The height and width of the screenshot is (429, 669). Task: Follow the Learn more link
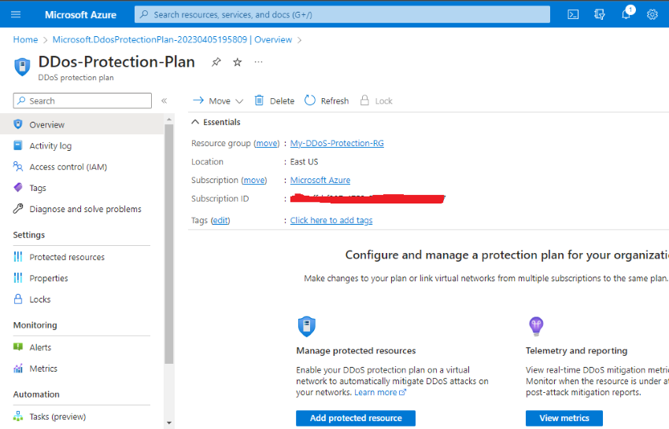[x=380, y=392]
